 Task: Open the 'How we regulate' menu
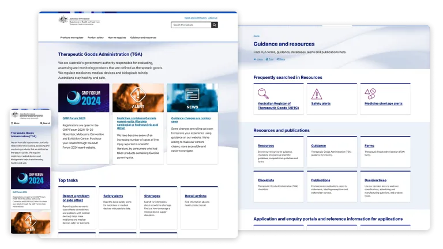pos(117,37)
